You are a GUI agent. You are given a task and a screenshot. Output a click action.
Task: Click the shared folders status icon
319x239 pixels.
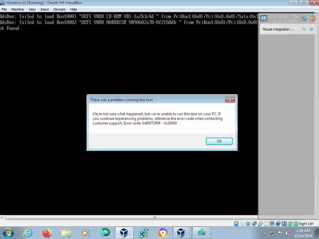266,224
